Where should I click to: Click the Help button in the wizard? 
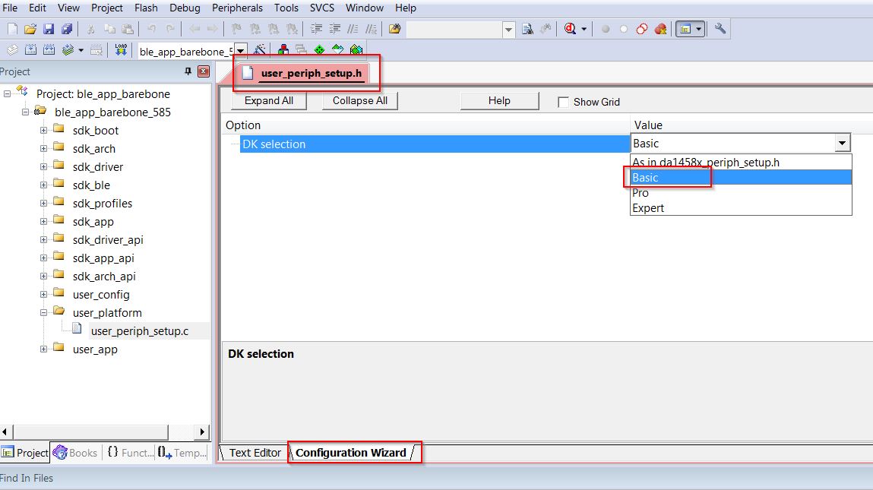pyautogui.click(x=499, y=101)
